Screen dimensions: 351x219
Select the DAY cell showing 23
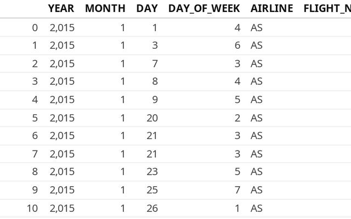pyautogui.click(x=152, y=172)
